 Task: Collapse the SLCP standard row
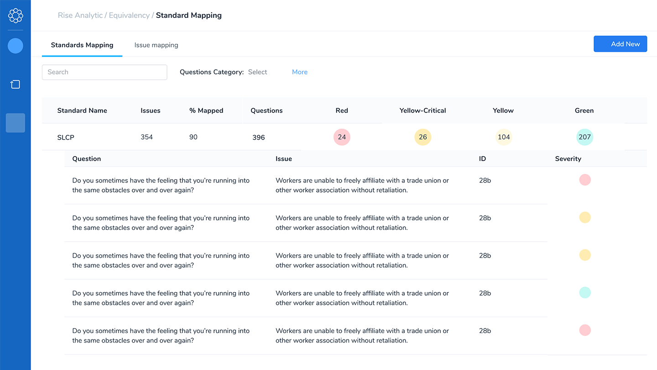(66, 137)
